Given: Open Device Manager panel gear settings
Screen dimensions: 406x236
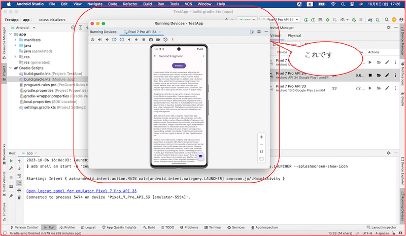Looking at the screenshot, I should click(389, 27).
